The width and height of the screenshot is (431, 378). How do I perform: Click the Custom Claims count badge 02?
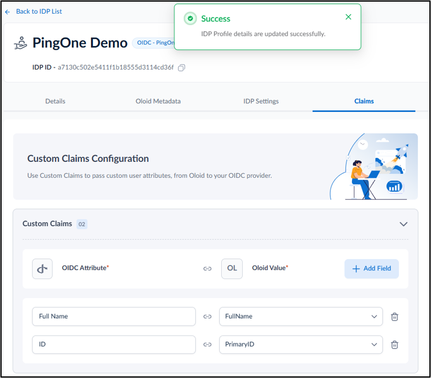(x=82, y=224)
